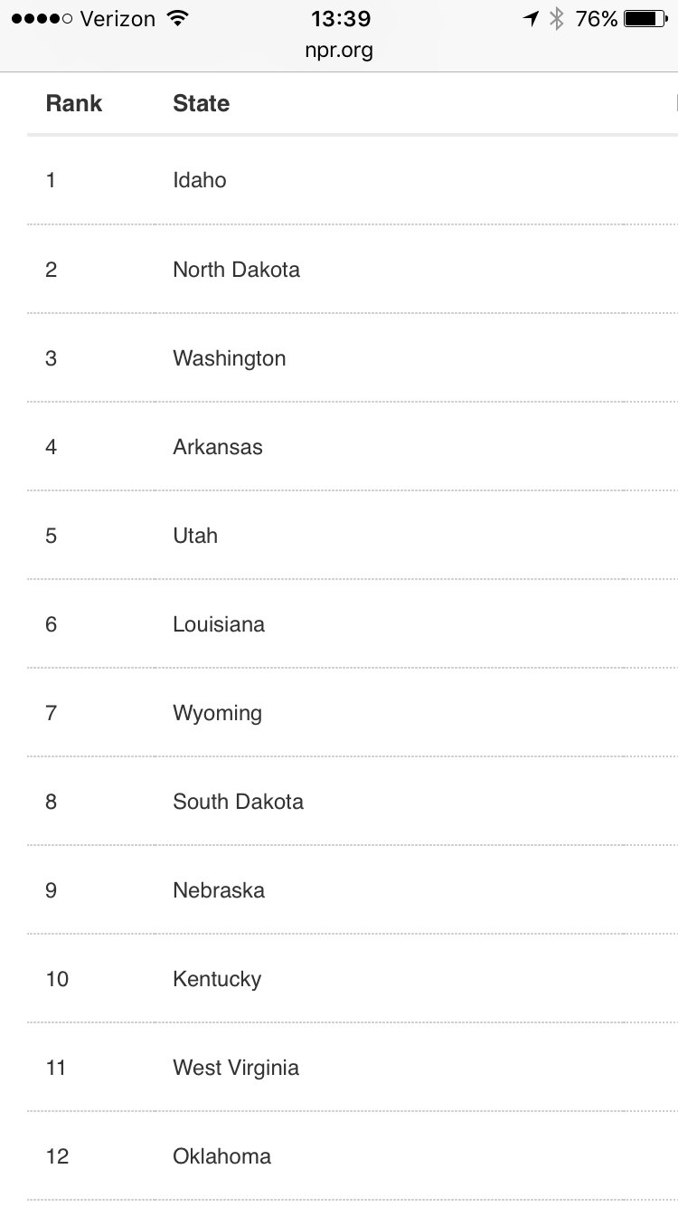The width and height of the screenshot is (678, 1207).
Task: Tap the 13:39 clock in status bar
Action: point(340,19)
